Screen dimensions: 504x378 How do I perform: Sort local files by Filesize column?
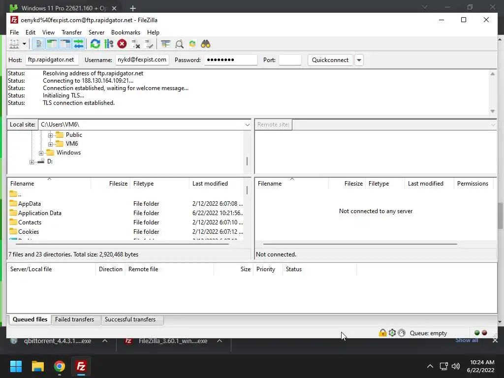point(111,184)
